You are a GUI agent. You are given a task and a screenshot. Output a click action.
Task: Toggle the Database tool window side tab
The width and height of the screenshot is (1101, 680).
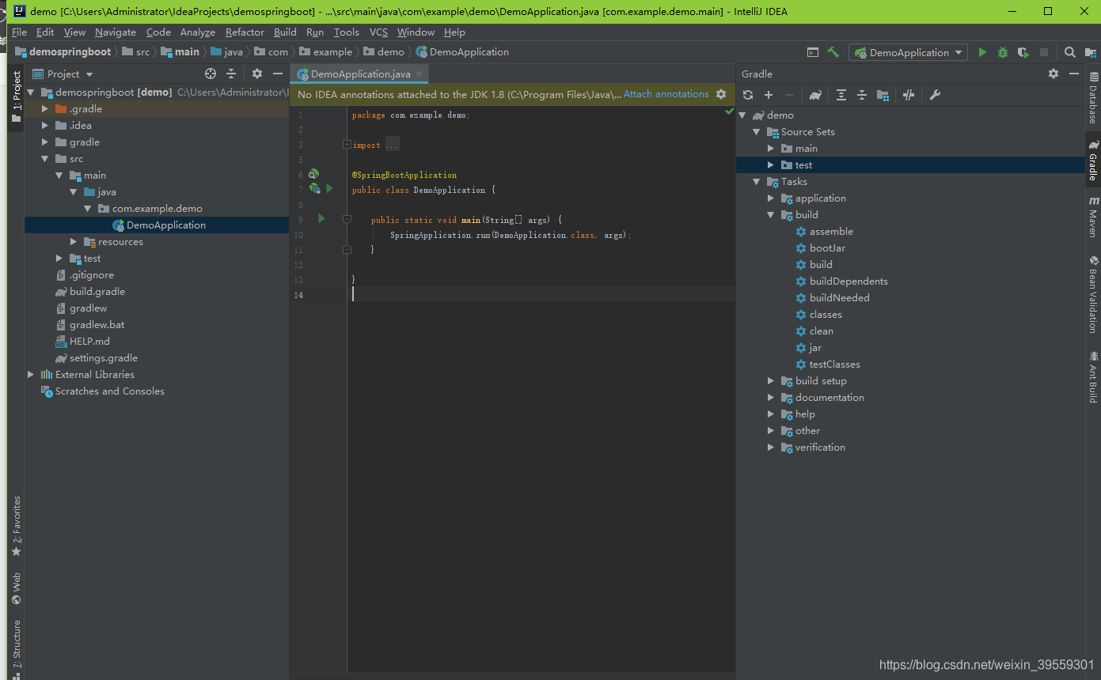(1093, 98)
